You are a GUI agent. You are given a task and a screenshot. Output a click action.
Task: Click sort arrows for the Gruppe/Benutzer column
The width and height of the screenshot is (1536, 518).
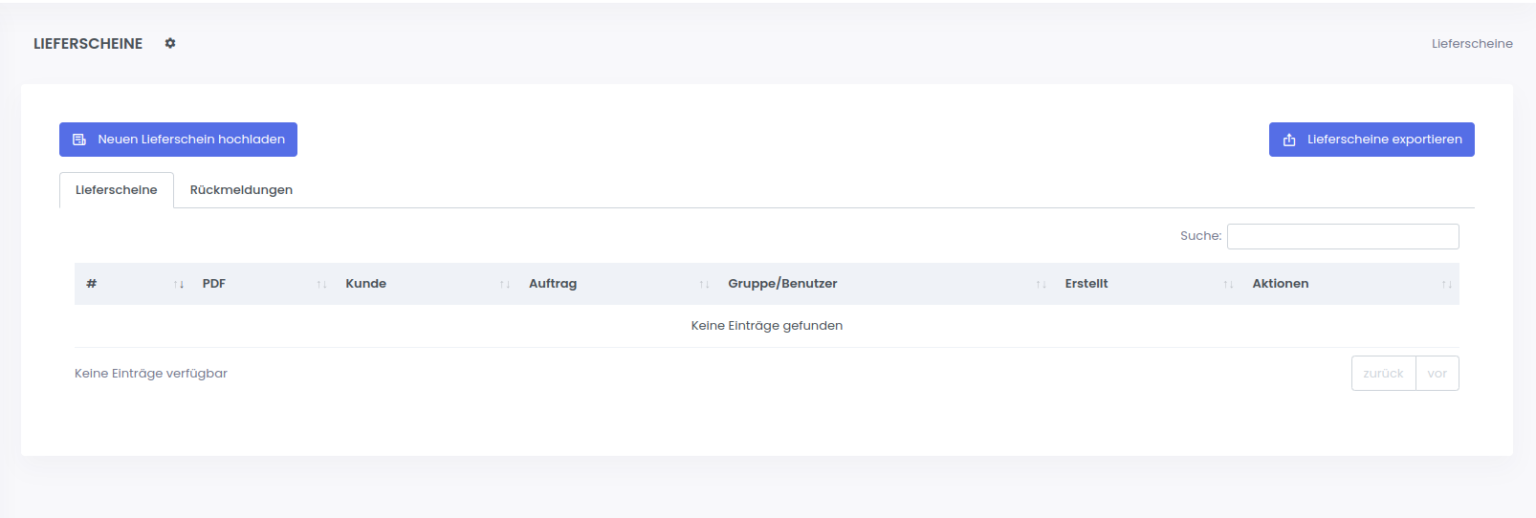(x=1041, y=284)
